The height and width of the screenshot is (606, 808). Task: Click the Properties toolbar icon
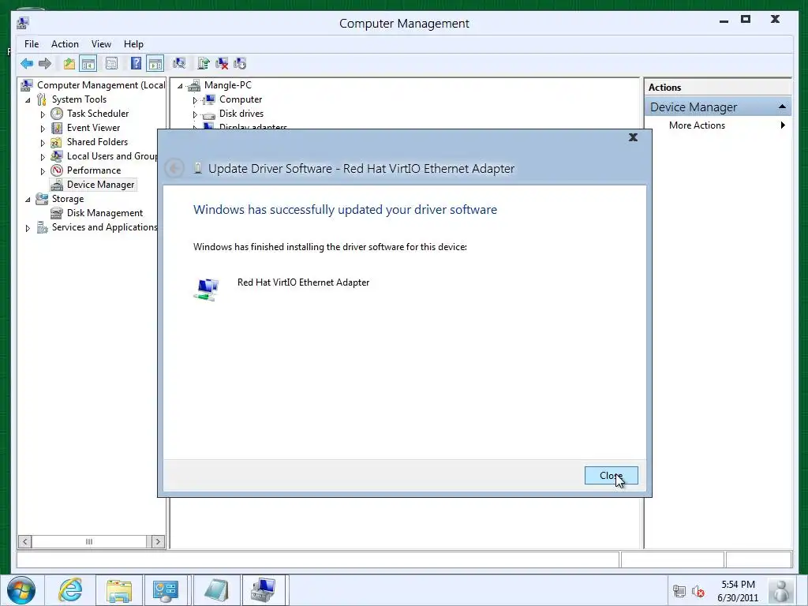[x=111, y=63]
